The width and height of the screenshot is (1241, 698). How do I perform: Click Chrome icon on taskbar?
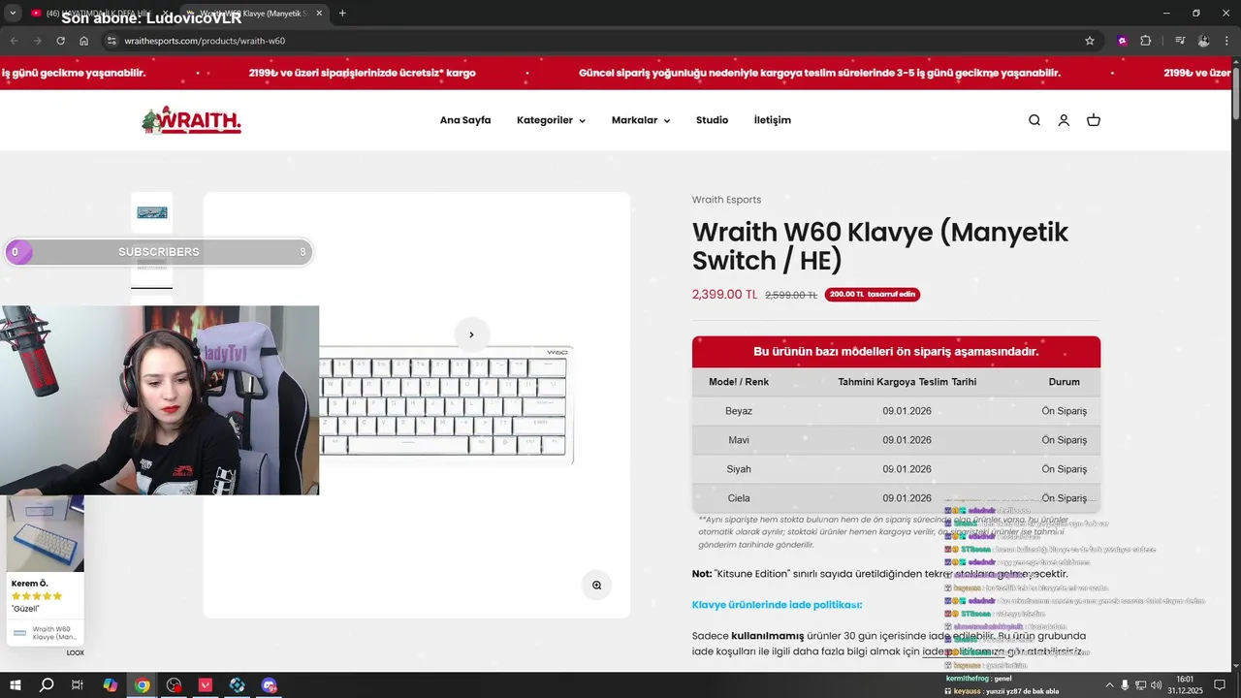coord(143,685)
